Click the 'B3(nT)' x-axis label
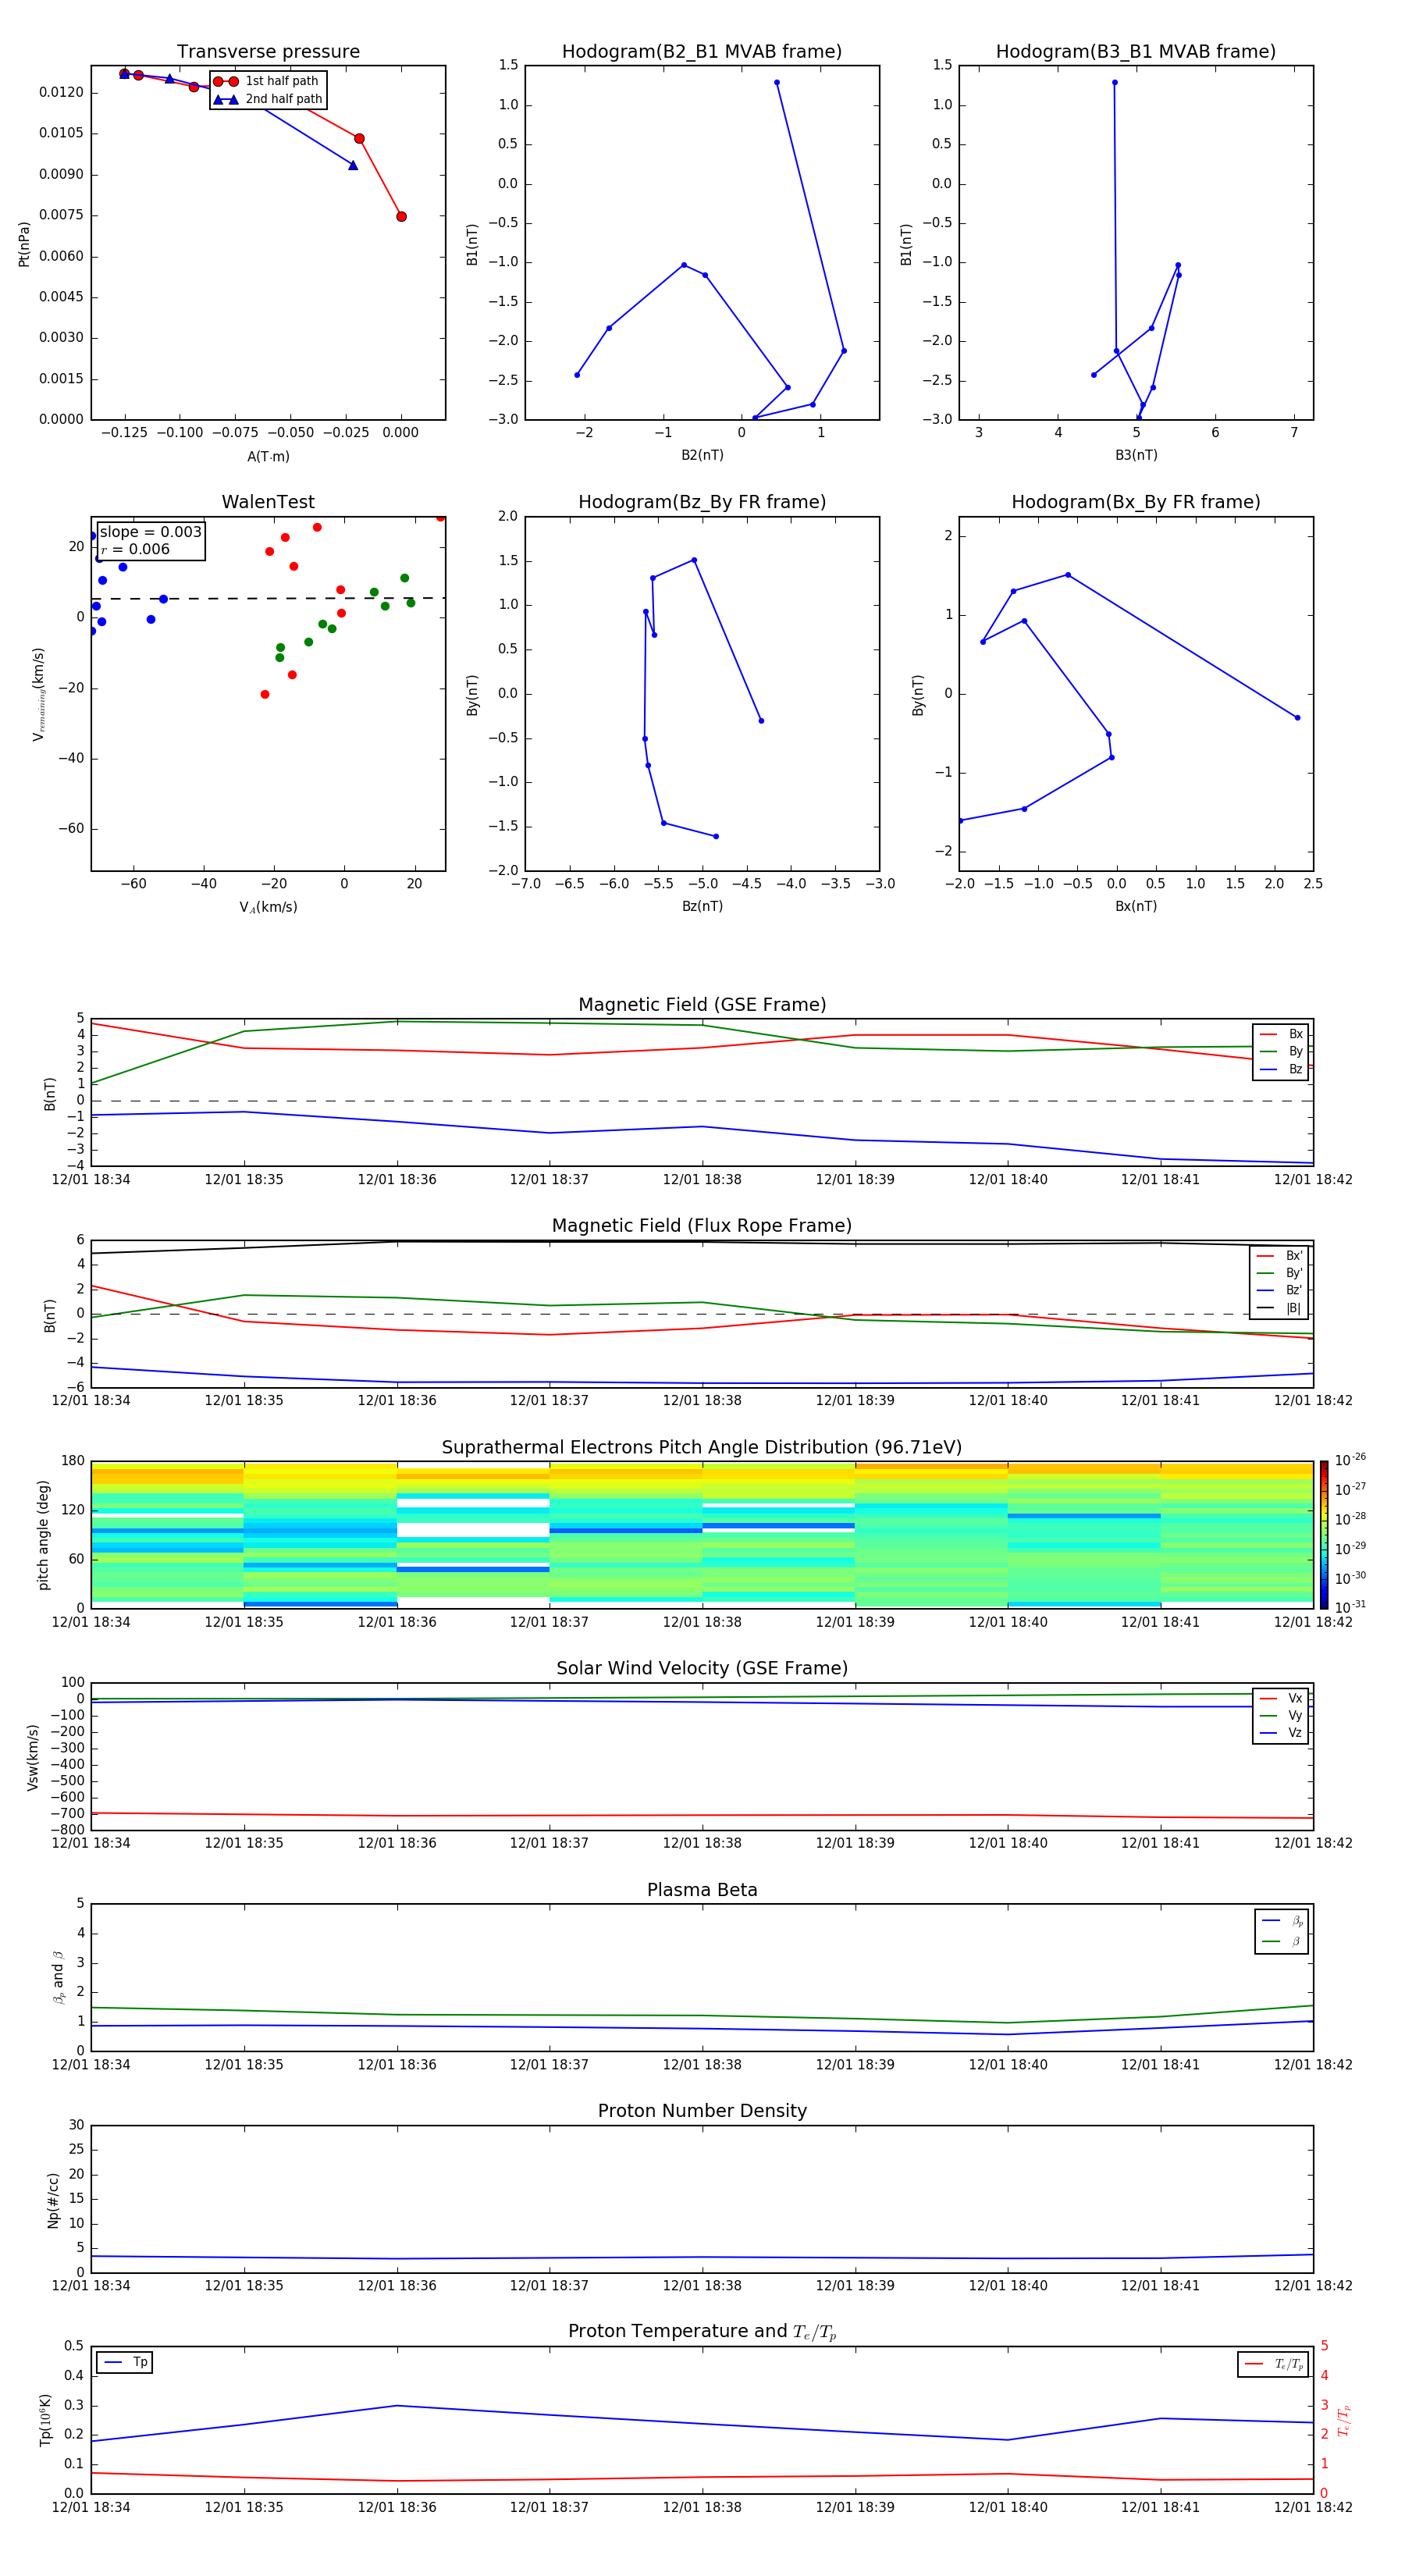This screenshot has height=2576, width=1405. 1136,455
